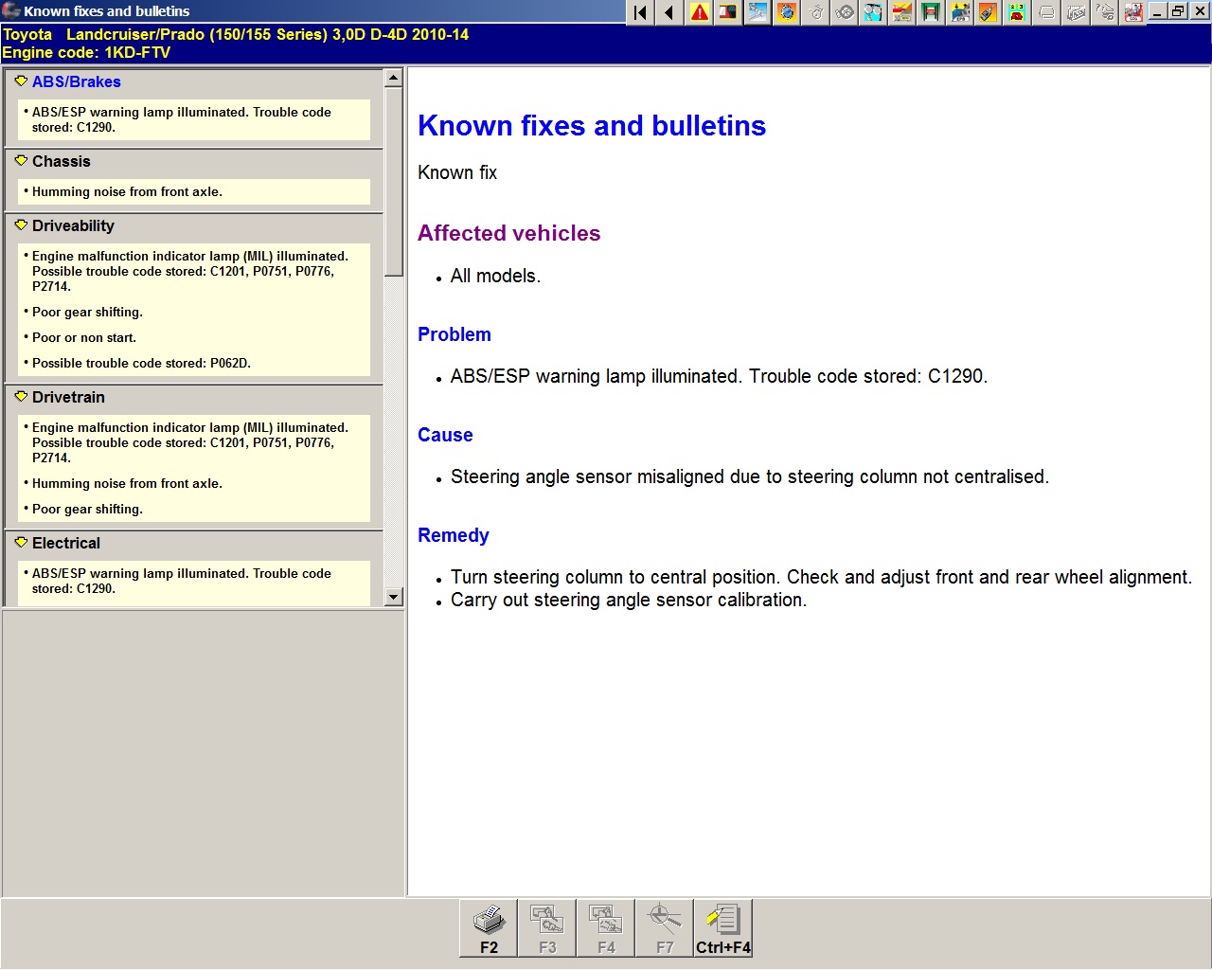
Task: Open 'Poor gear shifting.' under Drivetrain
Action: pos(87,509)
